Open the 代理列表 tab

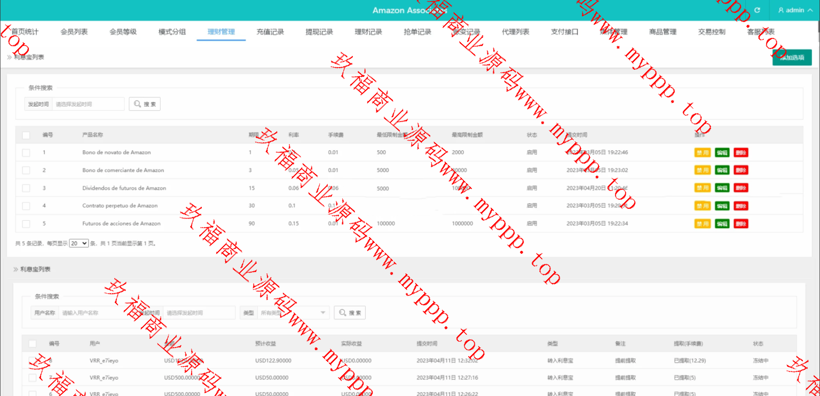(516, 32)
